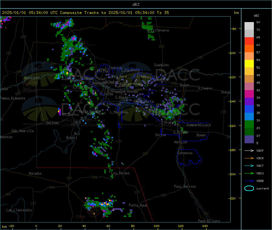The width and height of the screenshot is (272, 230).
Task: Click the 'Morados' map label
Action: [x=35, y=173]
